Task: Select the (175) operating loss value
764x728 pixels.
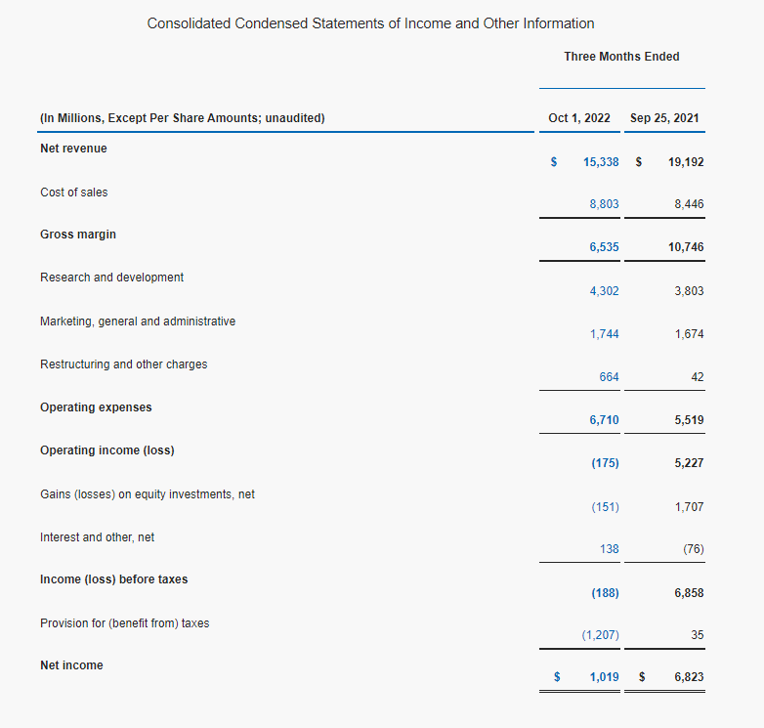Action: [x=605, y=463]
